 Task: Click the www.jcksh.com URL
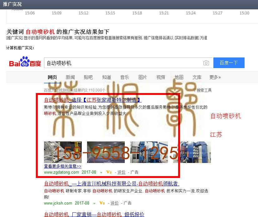pos(58,203)
